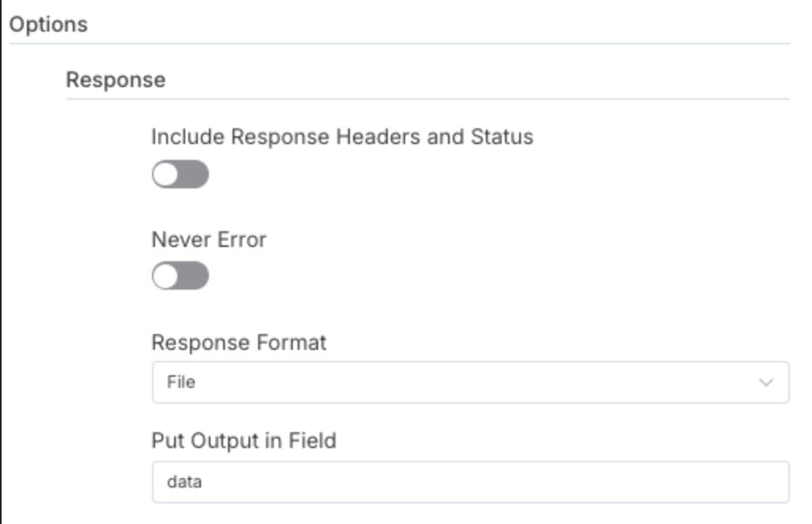812x524 pixels.
Task: Click empty area inside Response Format combo box
Action: (x=475, y=382)
